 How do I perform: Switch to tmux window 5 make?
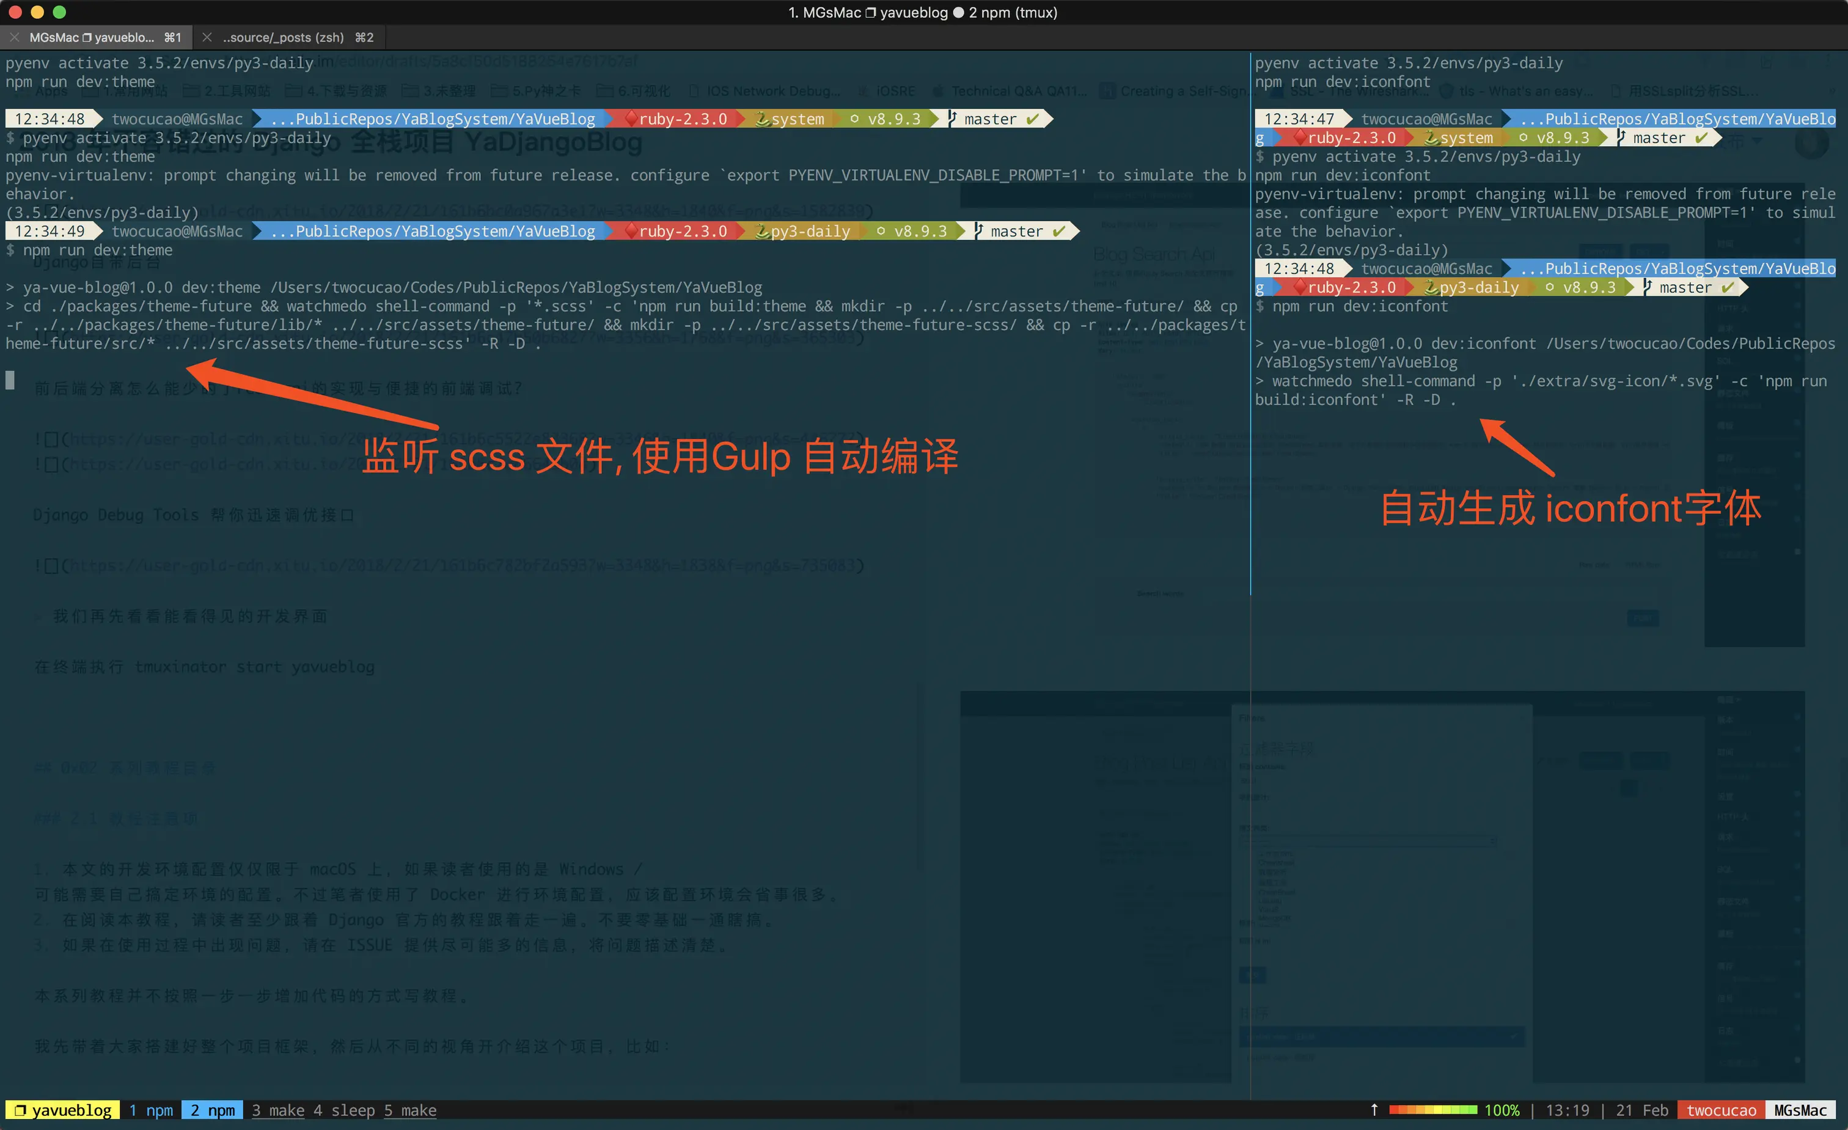410,1110
